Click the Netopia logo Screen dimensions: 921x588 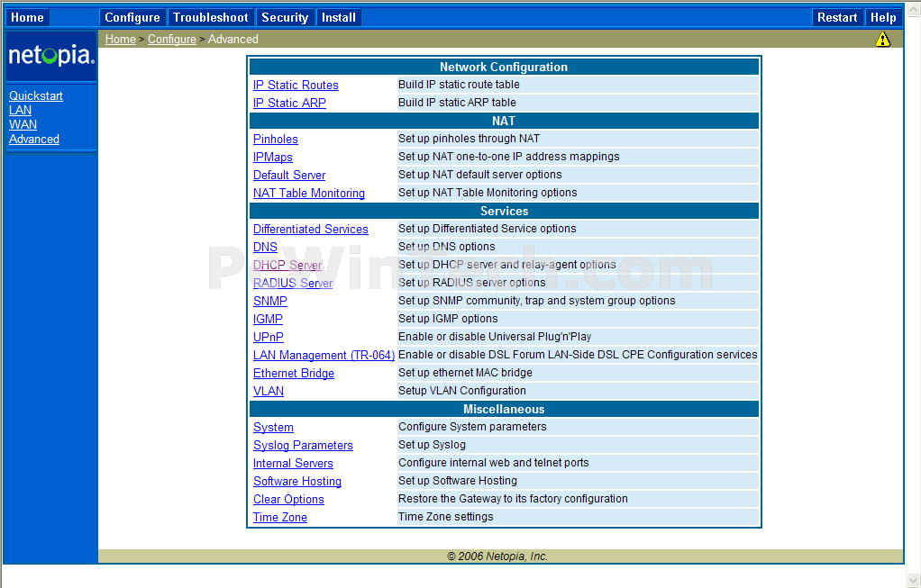tap(51, 55)
